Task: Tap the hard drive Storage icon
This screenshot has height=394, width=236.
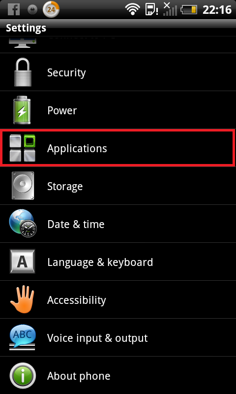Action: tap(22, 186)
